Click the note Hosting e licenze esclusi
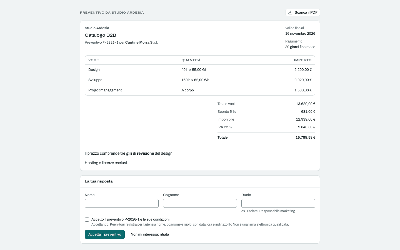 click(x=106, y=163)
